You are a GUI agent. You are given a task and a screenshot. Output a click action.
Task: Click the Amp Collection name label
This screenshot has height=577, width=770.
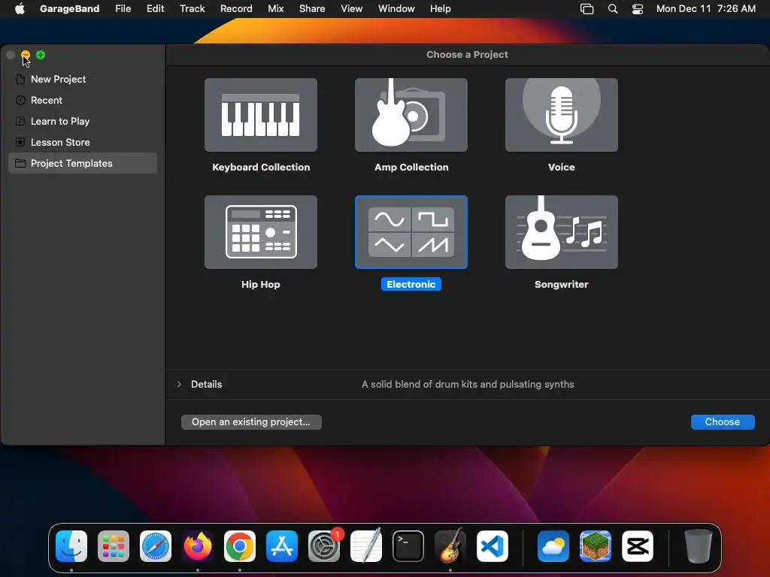pos(411,167)
